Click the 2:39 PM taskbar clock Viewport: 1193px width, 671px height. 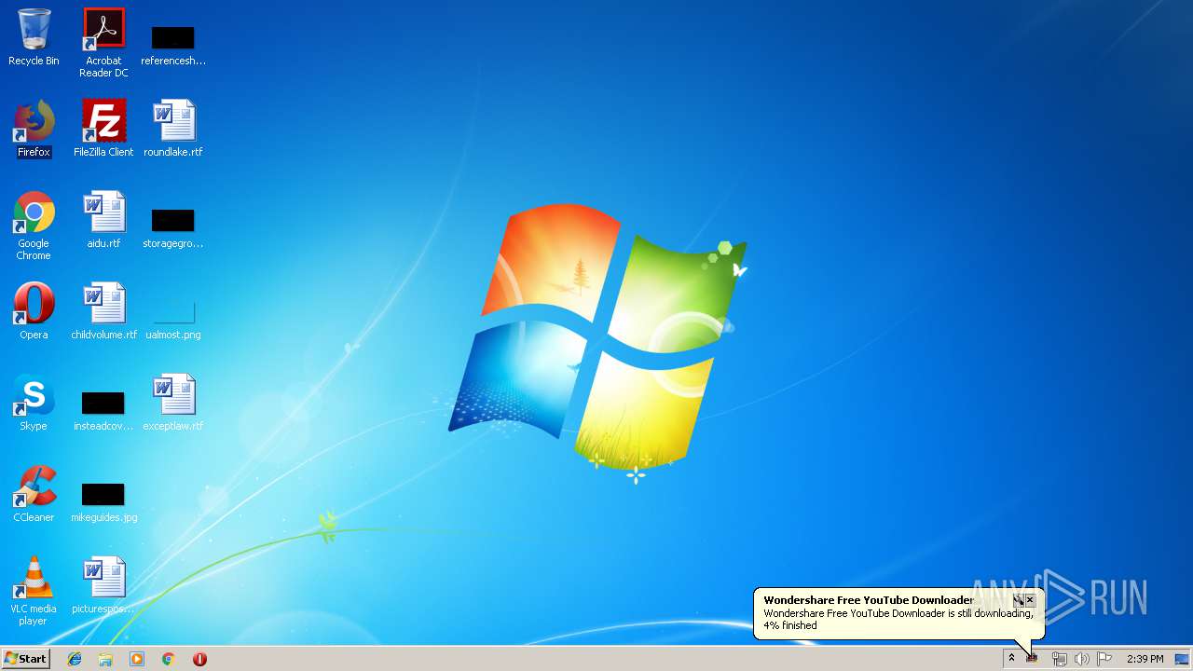tap(1145, 659)
